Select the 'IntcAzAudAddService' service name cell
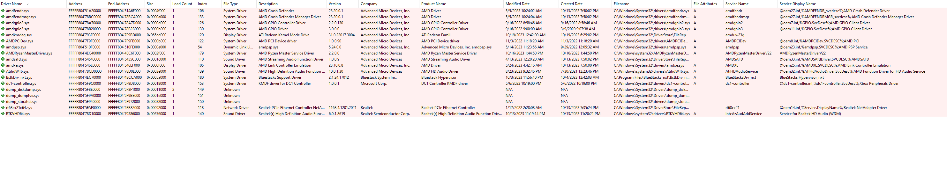Viewport: 947px width, 181px height. point(744,114)
